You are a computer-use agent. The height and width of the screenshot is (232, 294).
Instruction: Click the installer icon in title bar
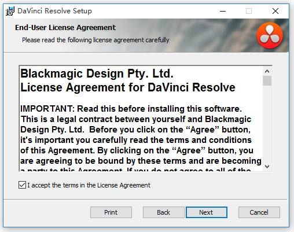click(10, 11)
